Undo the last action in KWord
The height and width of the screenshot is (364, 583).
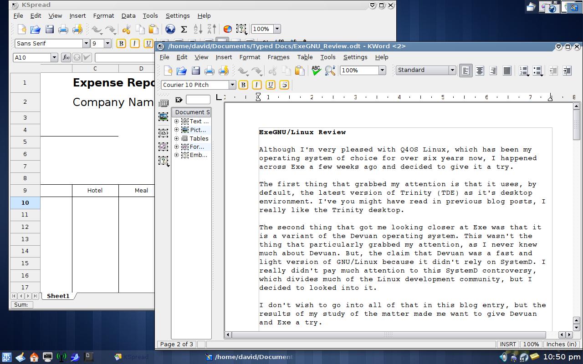point(243,71)
